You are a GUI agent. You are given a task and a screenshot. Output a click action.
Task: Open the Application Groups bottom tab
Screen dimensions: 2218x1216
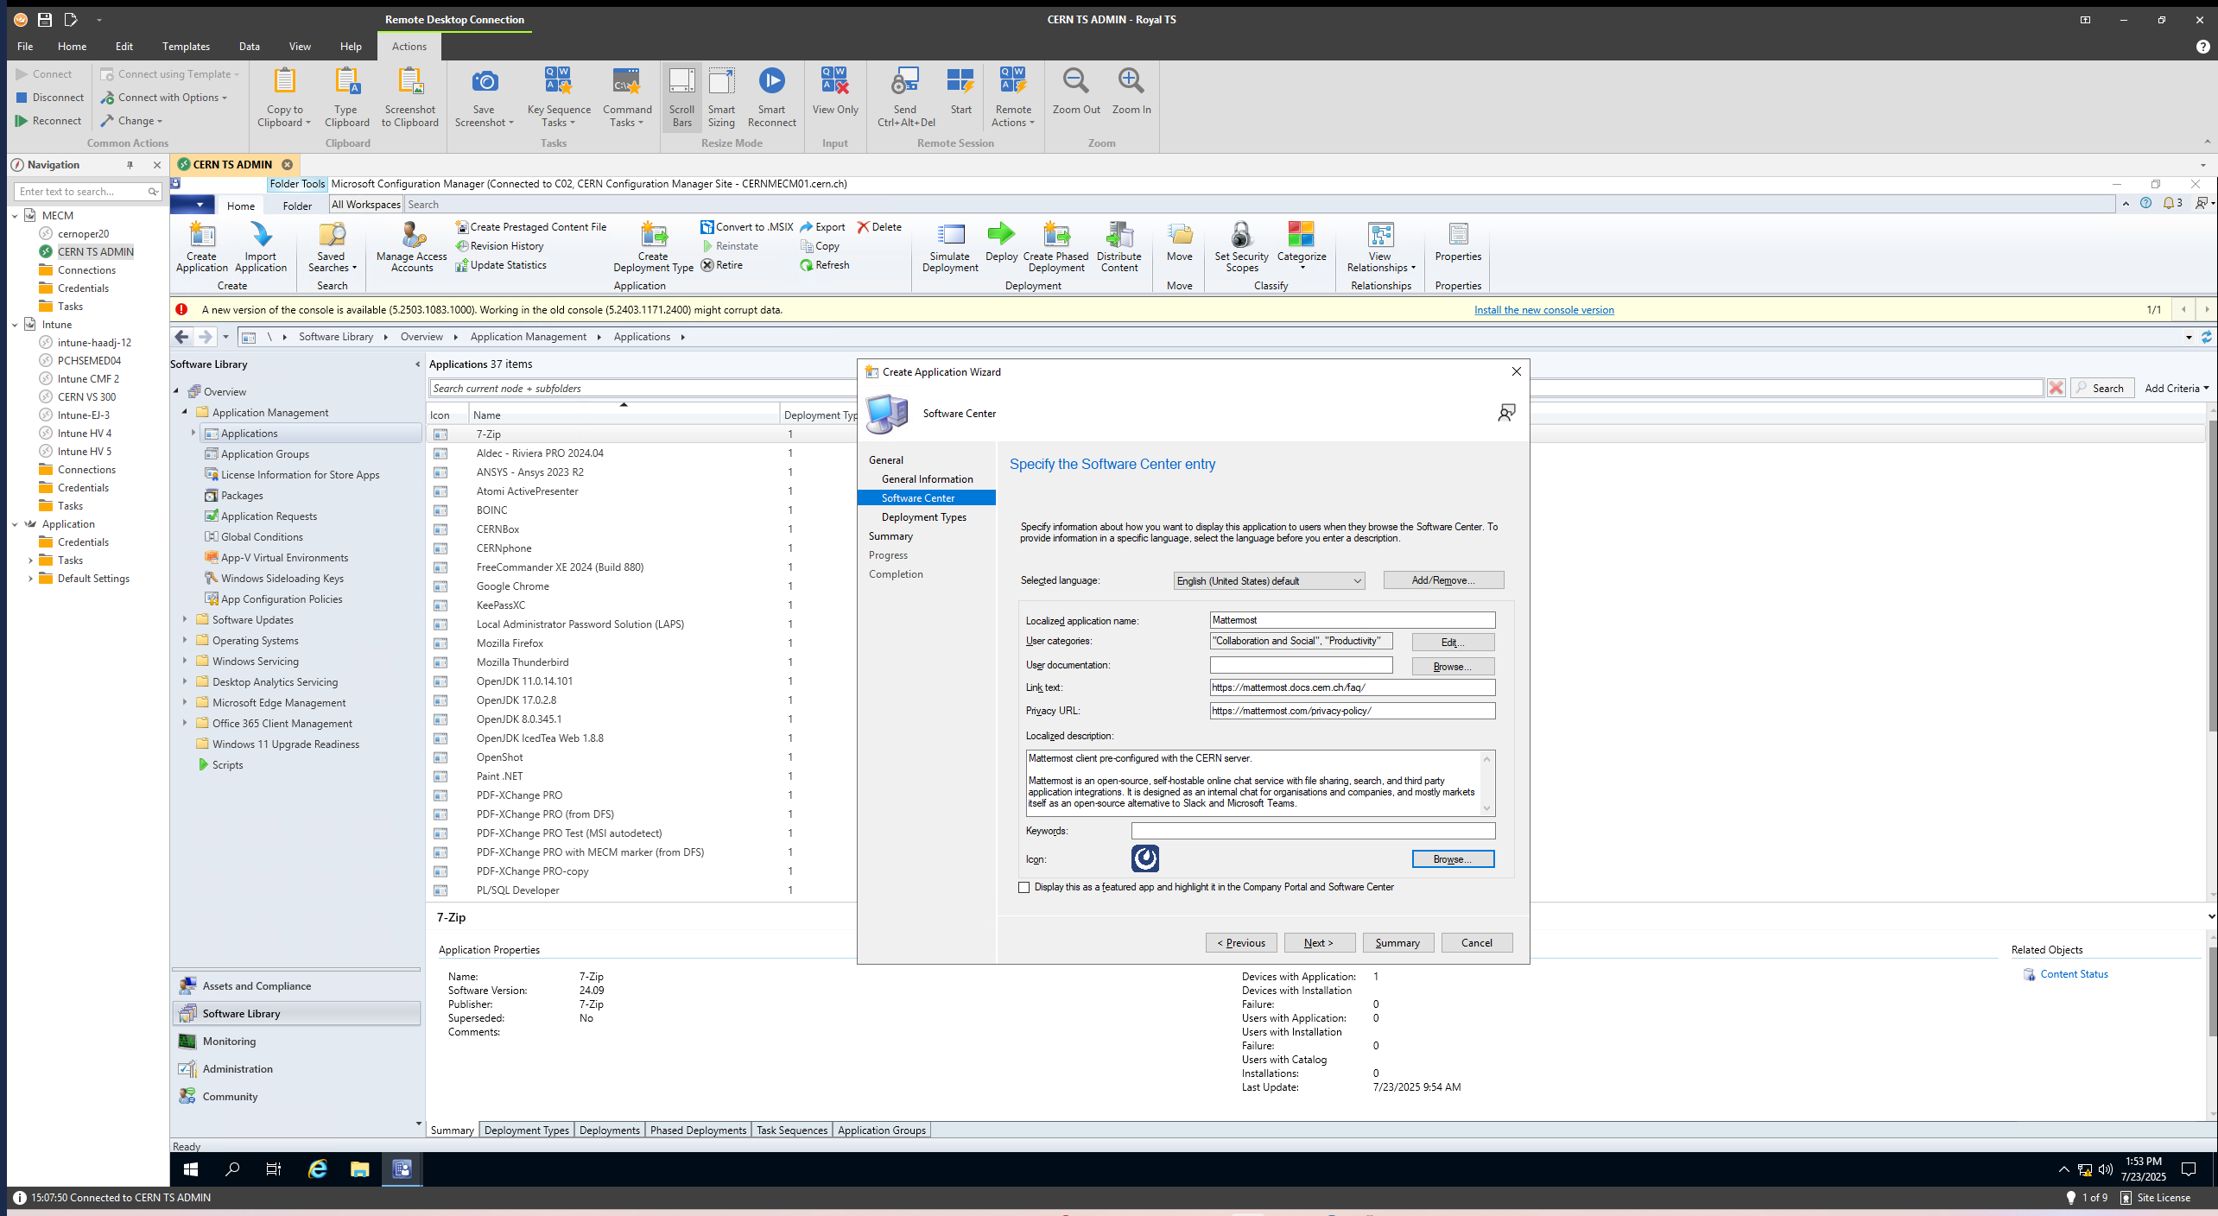(881, 1130)
